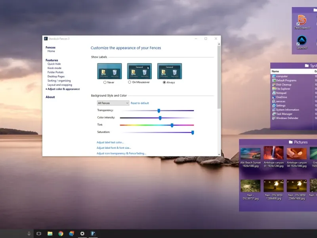Open Adjust label font & font size link

(x=114, y=148)
